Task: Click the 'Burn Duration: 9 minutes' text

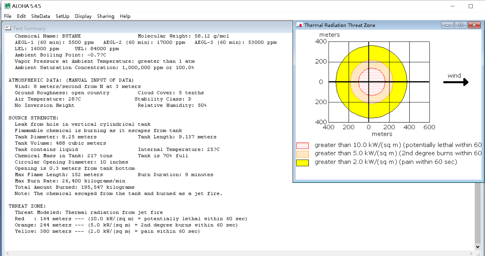Action: point(176,175)
